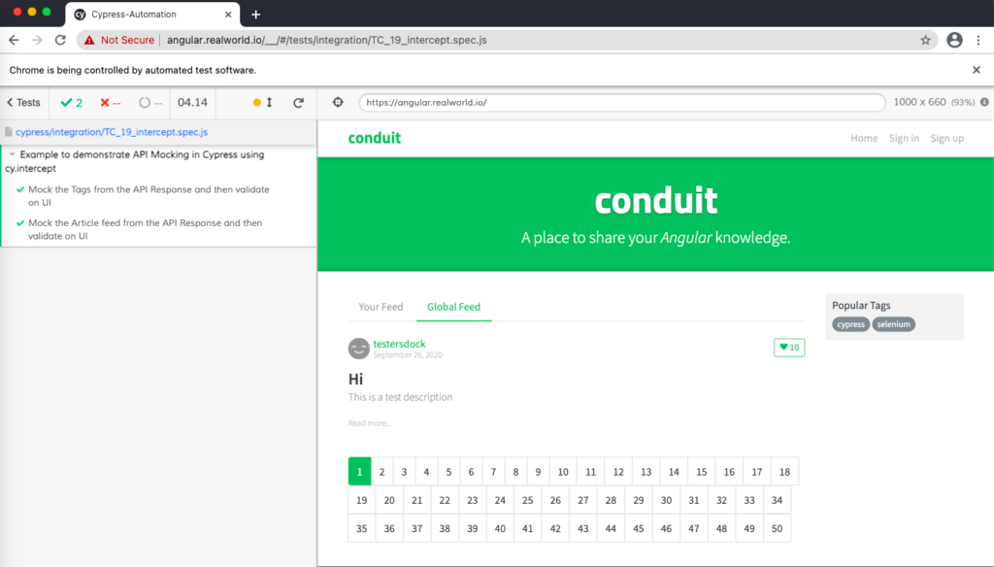Open the Chrome profile avatar
The image size is (994, 567).
click(955, 40)
